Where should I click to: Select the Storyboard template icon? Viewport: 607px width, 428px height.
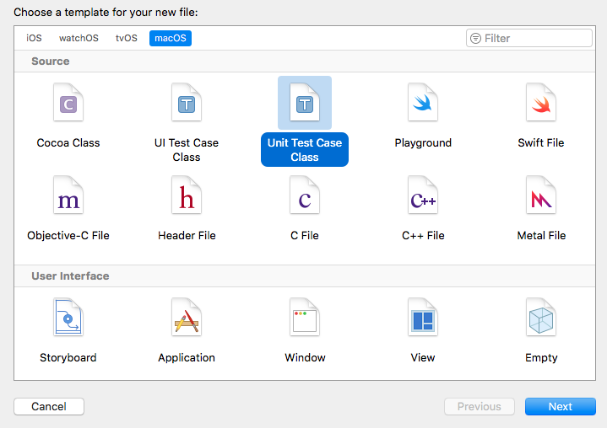click(68, 317)
